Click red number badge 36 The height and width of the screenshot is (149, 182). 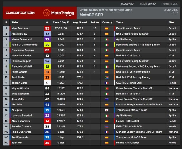(x=47, y=143)
